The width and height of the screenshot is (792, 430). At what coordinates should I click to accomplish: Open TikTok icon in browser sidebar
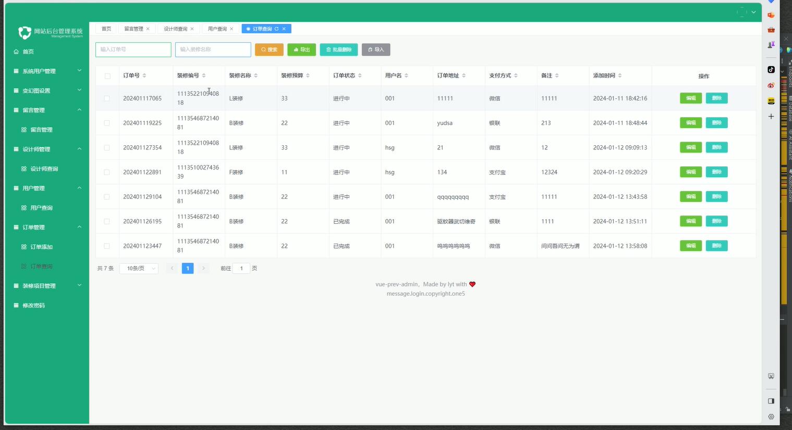(771, 70)
